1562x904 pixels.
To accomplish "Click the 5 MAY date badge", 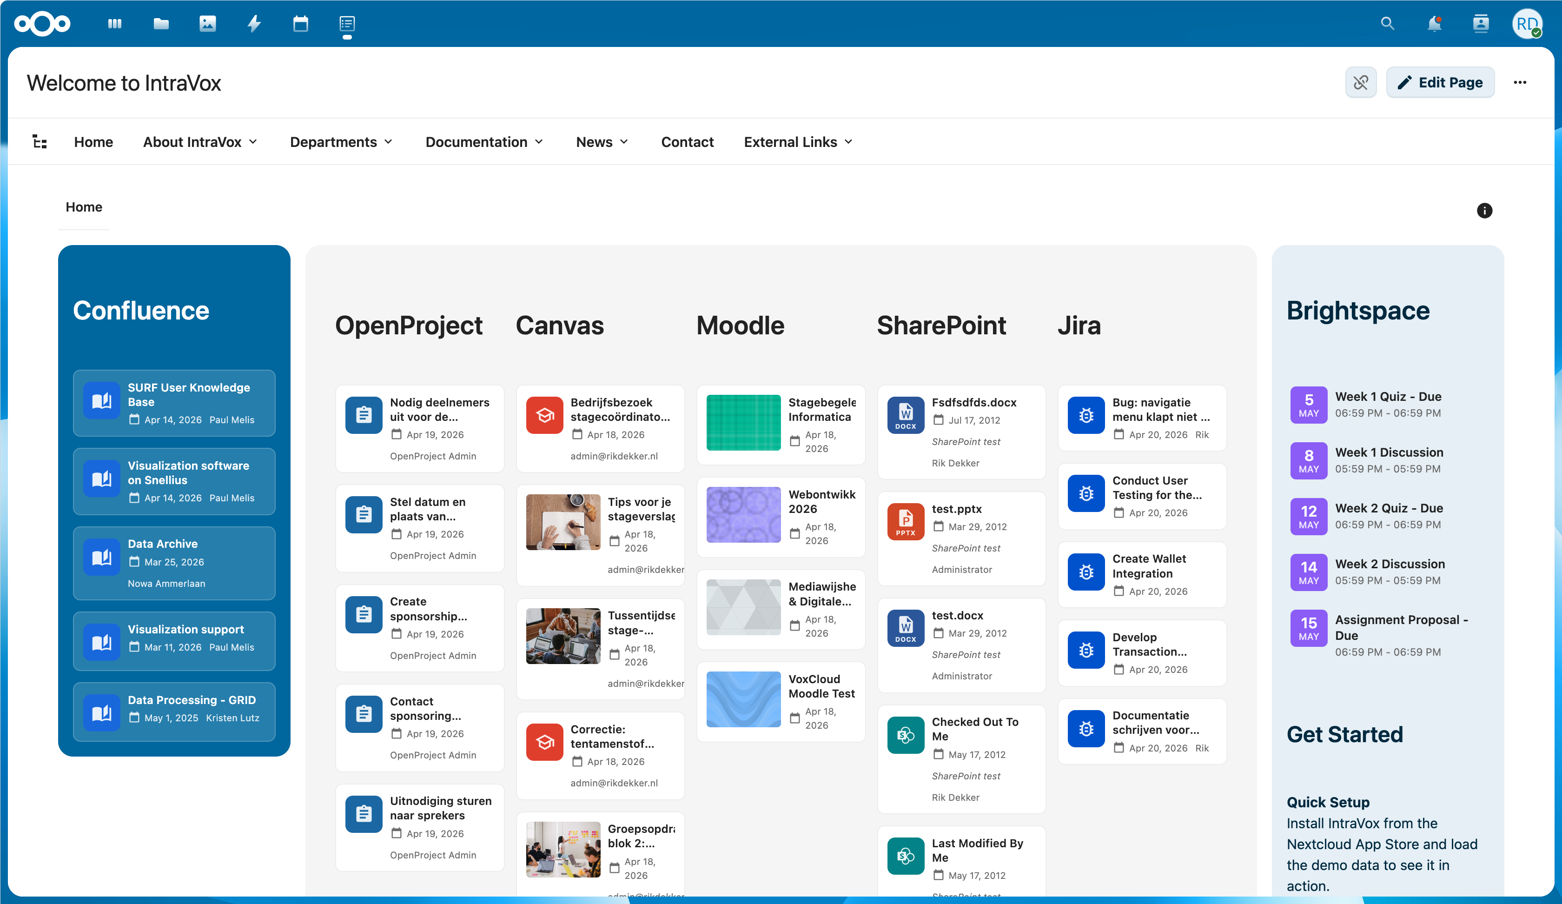I will [x=1309, y=405].
